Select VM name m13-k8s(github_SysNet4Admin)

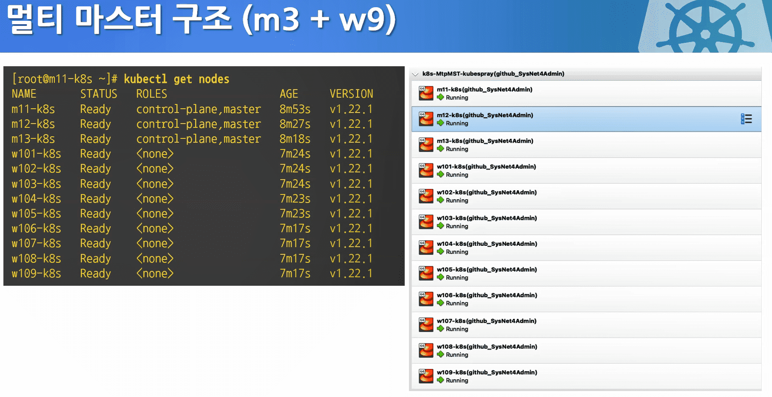(485, 141)
